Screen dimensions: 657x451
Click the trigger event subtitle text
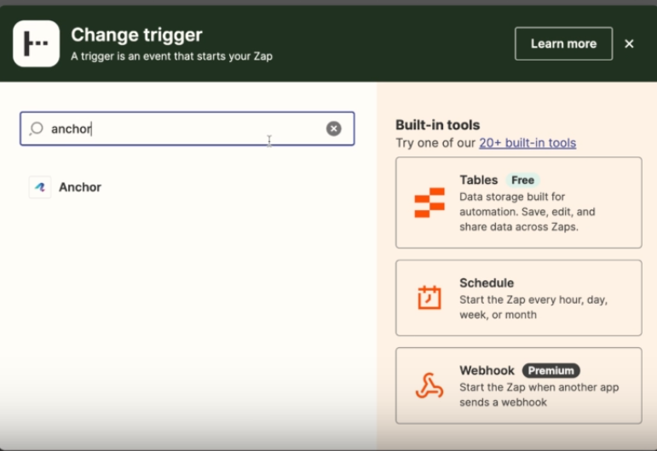click(x=171, y=56)
